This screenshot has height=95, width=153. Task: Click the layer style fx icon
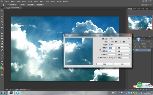(135, 90)
